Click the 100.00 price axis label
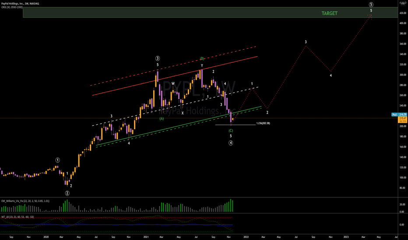 pos(403,178)
